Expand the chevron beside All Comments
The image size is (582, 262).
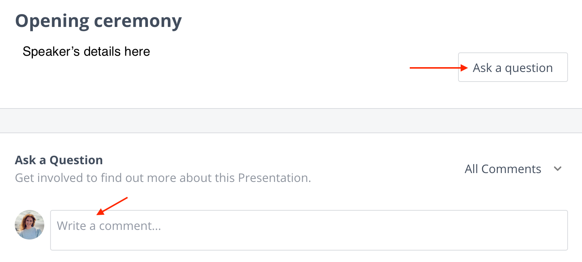pyautogui.click(x=558, y=169)
